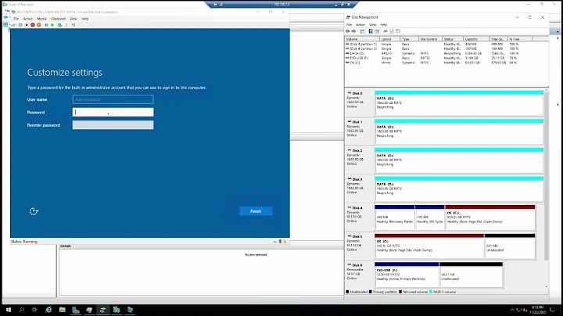Open Action menu in Disk Management
This screenshot has width=563, height=316.
[360, 25]
